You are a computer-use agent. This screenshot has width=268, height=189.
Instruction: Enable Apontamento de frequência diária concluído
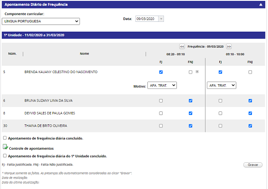tap(5, 138)
